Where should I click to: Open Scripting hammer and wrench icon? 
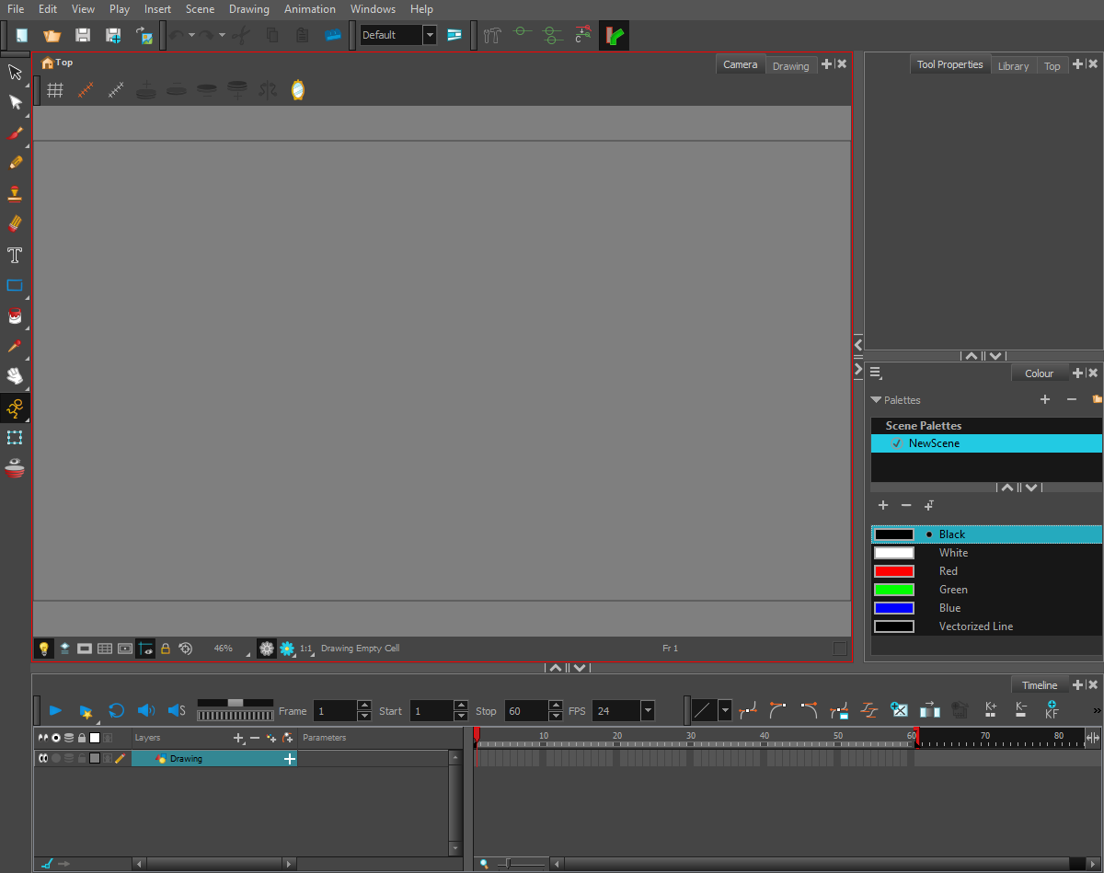click(493, 35)
